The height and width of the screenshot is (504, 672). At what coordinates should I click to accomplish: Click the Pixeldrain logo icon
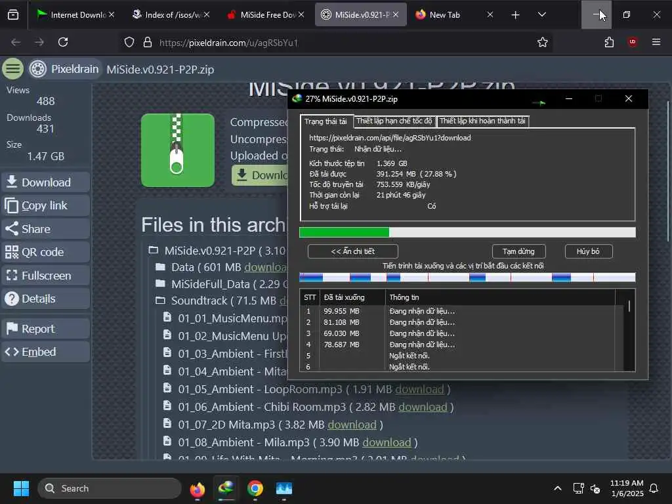click(37, 69)
